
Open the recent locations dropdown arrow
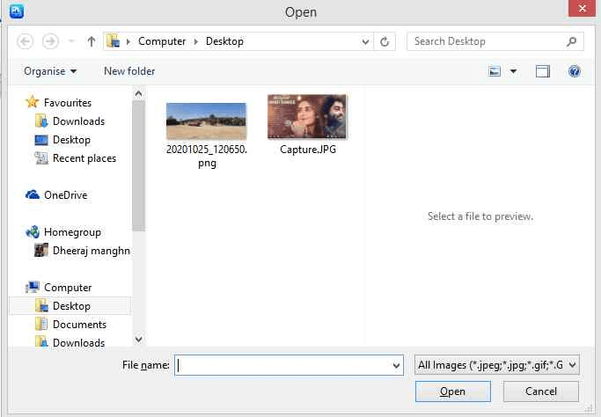pyautogui.click(x=71, y=41)
